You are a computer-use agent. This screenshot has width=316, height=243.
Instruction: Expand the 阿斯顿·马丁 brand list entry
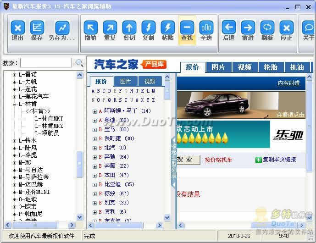94,111
